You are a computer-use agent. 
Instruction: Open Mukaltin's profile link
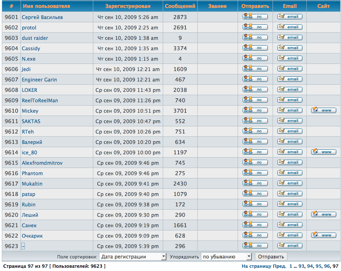(32, 184)
